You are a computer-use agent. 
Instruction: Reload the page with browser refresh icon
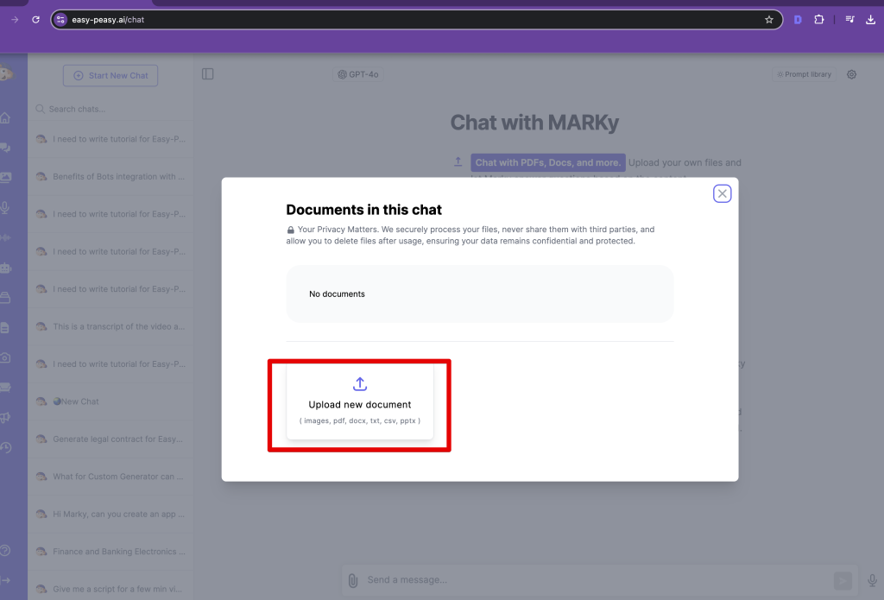tap(35, 19)
